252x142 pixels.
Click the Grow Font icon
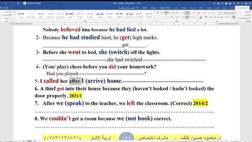pyautogui.click(x=212, y=13)
